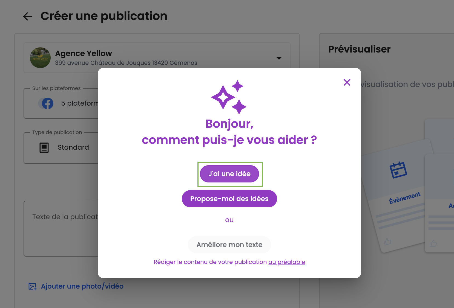This screenshot has width=454, height=308.
Task: Open the "Ajouter une photo/vidéo" link
Action: (82, 286)
